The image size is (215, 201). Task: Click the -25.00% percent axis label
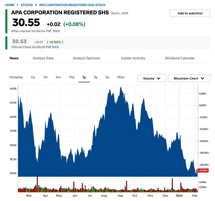tap(204, 165)
